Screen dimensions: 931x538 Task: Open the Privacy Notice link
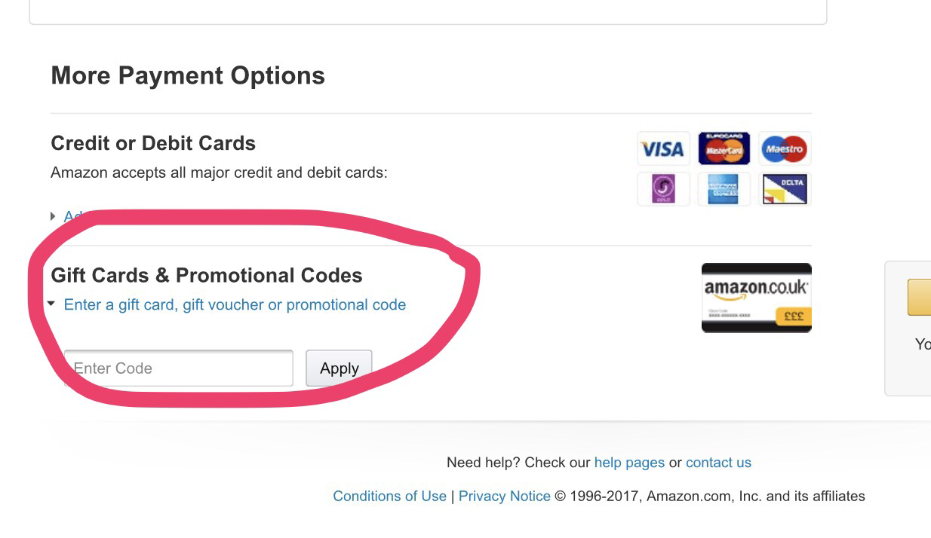pyautogui.click(x=504, y=496)
